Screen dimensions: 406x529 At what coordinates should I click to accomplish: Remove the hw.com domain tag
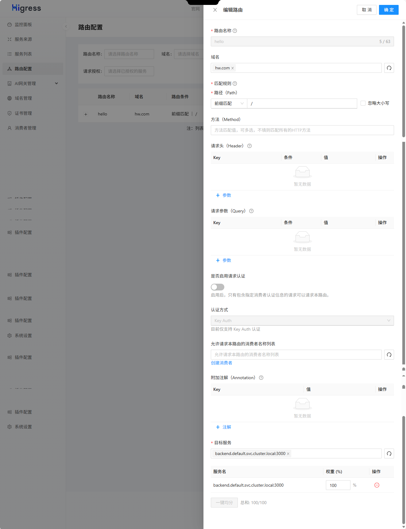tap(233, 68)
